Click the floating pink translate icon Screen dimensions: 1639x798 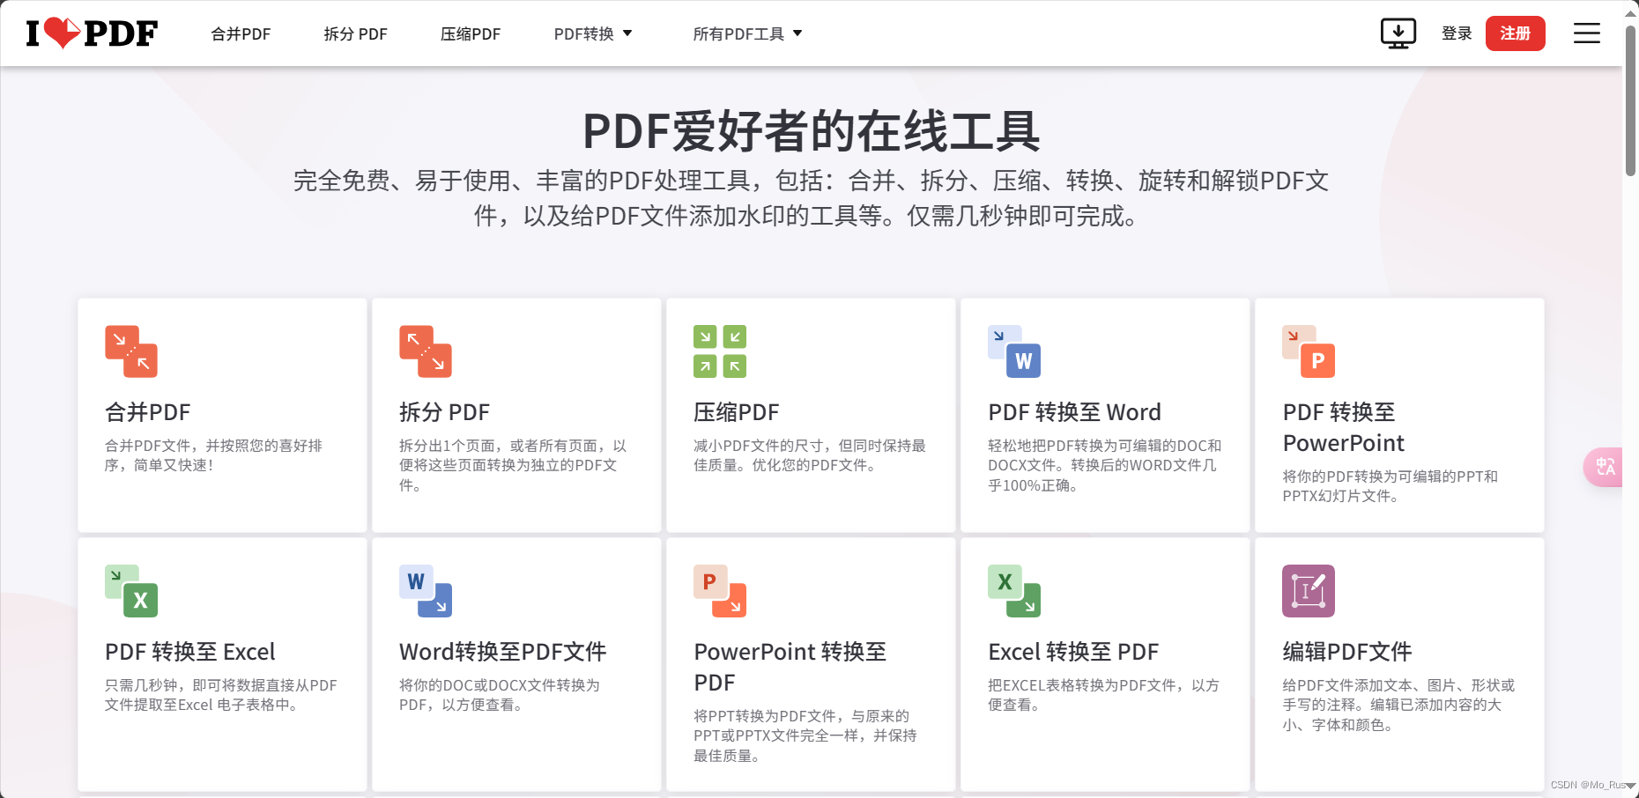[x=1603, y=467]
